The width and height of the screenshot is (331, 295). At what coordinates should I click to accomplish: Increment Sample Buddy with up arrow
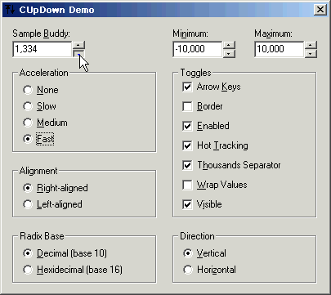[x=78, y=45]
